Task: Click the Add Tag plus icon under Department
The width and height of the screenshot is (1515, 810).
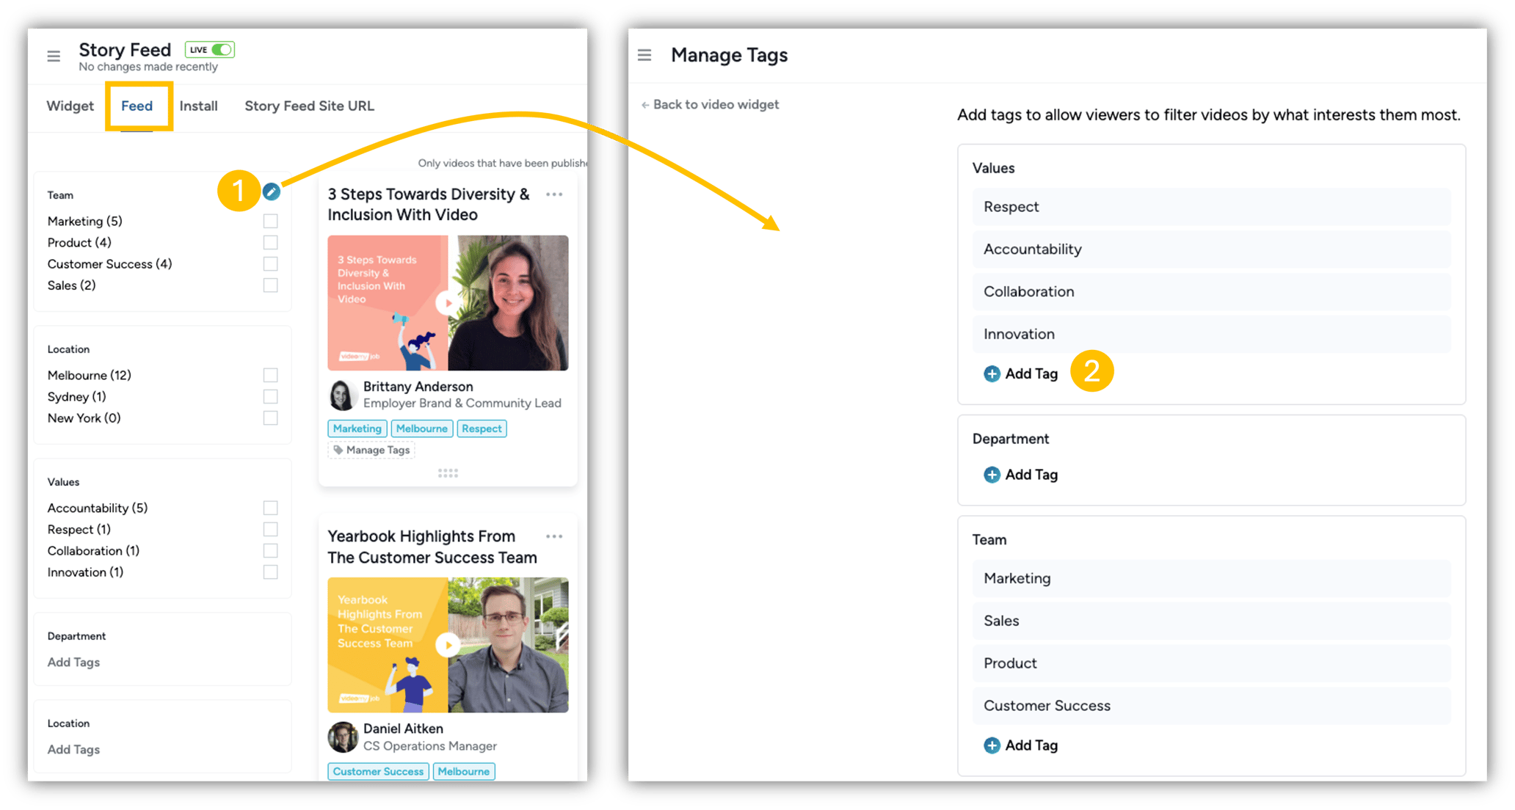Action: tap(992, 475)
